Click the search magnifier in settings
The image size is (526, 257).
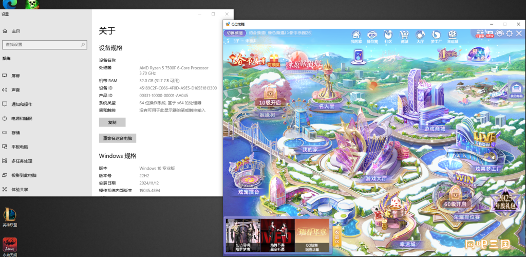tap(83, 44)
